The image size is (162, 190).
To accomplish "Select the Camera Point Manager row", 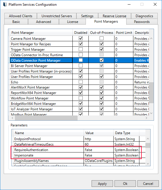I will pos(79,38).
